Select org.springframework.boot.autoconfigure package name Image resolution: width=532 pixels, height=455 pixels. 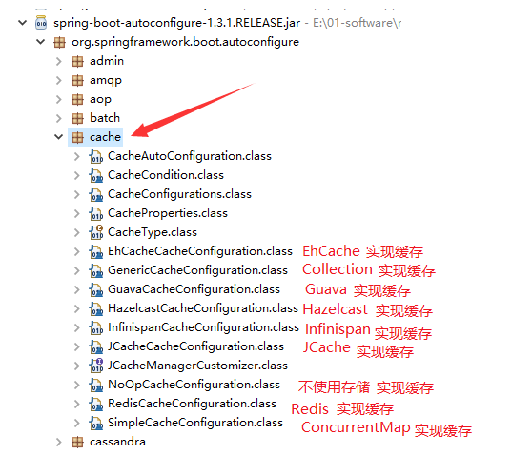(185, 42)
